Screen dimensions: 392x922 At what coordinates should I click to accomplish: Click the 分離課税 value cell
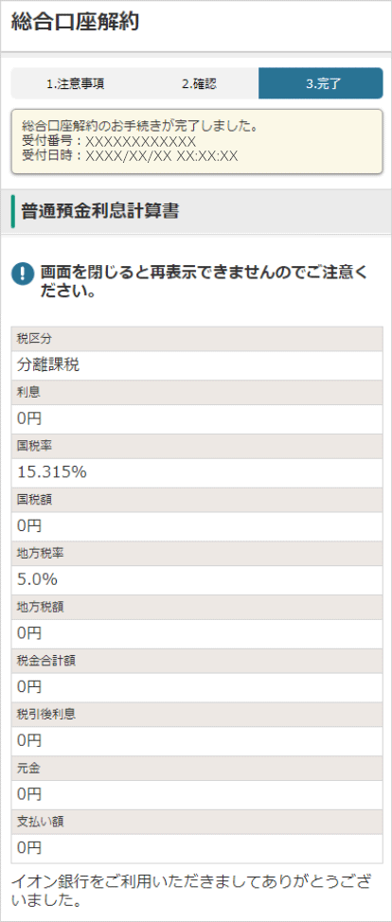tap(197, 365)
